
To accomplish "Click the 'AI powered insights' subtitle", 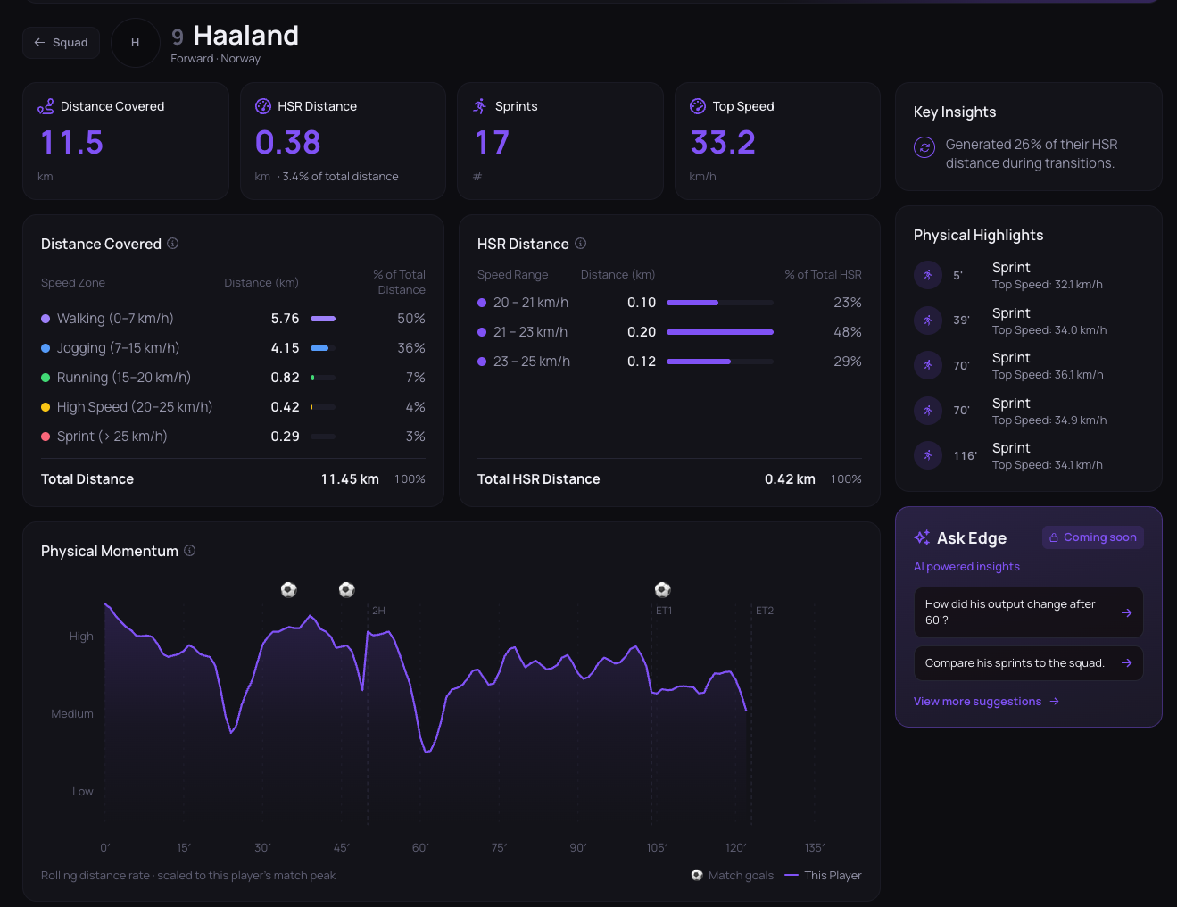I will [x=966, y=567].
